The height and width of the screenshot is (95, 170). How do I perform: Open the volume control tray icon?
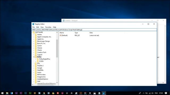[x=152, y=93]
